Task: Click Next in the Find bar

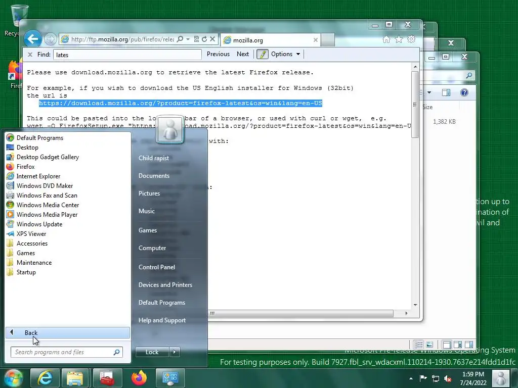Action: pos(242,54)
